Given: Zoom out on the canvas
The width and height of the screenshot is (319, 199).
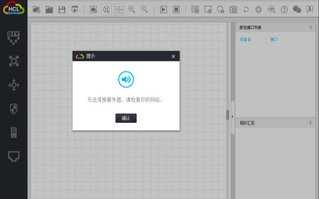Looking at the screenshot, I should (x=144, y=9).
